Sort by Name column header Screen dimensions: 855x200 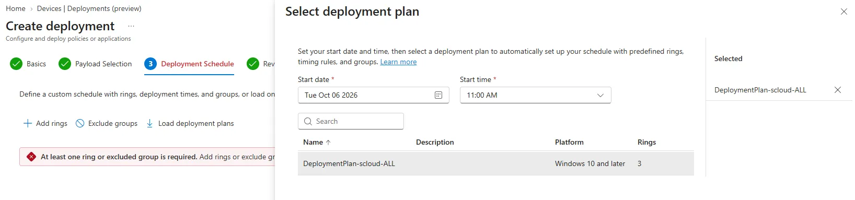(x=313, y=142)
